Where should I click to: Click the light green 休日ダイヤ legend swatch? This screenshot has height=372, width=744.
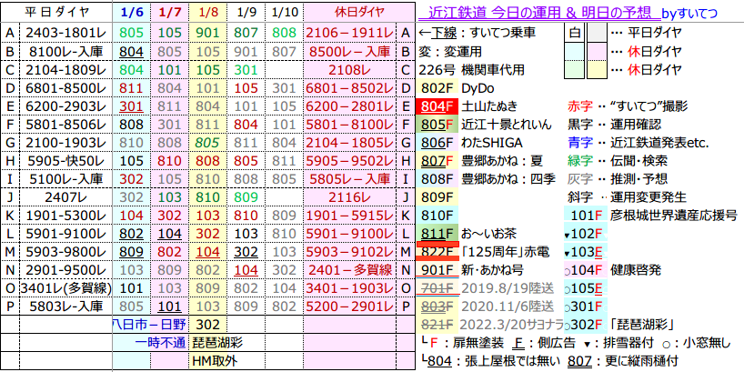pyautogui.click(x=574, y=70)
